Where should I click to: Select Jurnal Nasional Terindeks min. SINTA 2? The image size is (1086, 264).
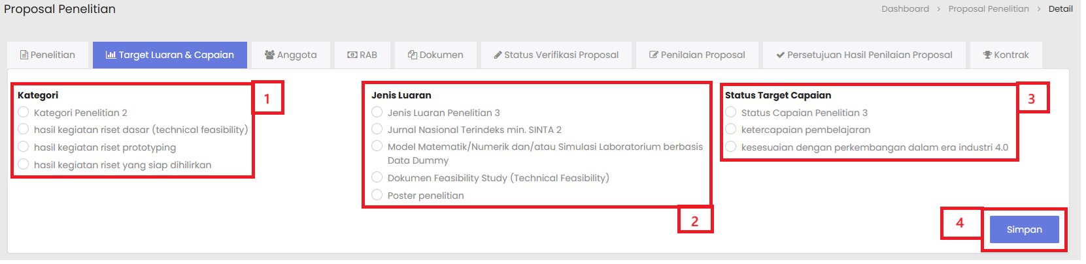377,129
